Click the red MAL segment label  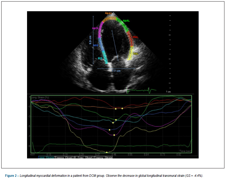pyautogui.click(x=136, y=37)
